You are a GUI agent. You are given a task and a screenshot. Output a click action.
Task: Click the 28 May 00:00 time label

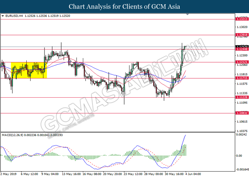(x=154, y=174)
